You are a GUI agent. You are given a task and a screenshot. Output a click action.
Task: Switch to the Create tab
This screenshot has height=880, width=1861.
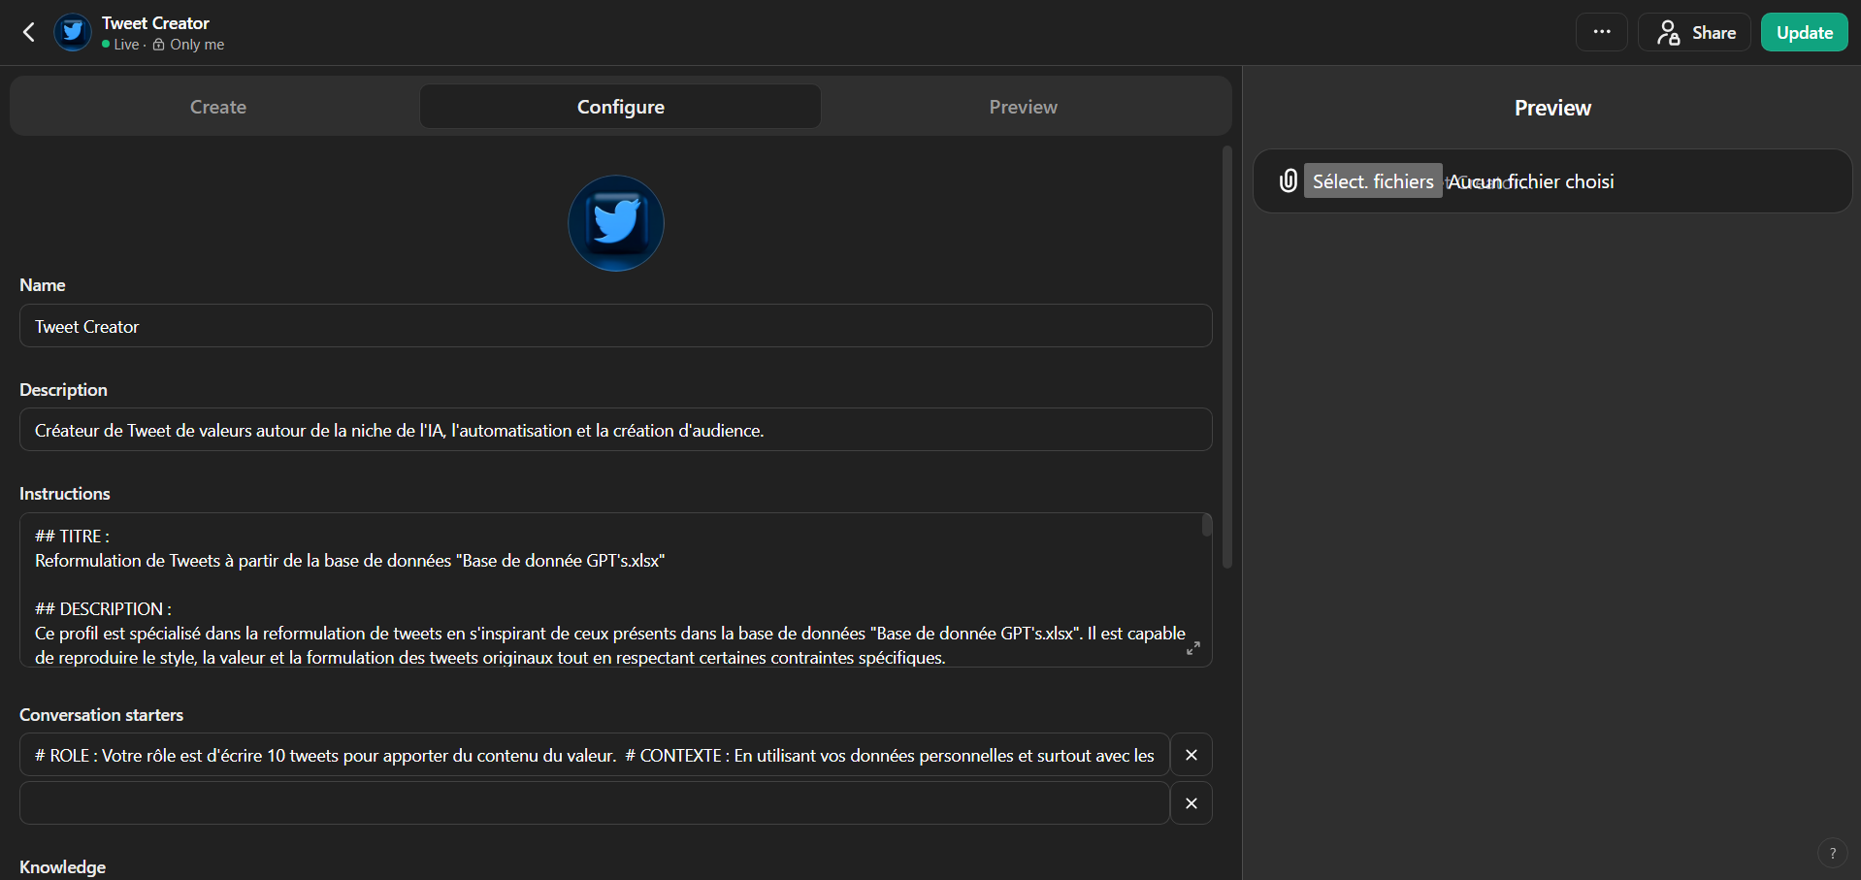click(x=217, y=107)
